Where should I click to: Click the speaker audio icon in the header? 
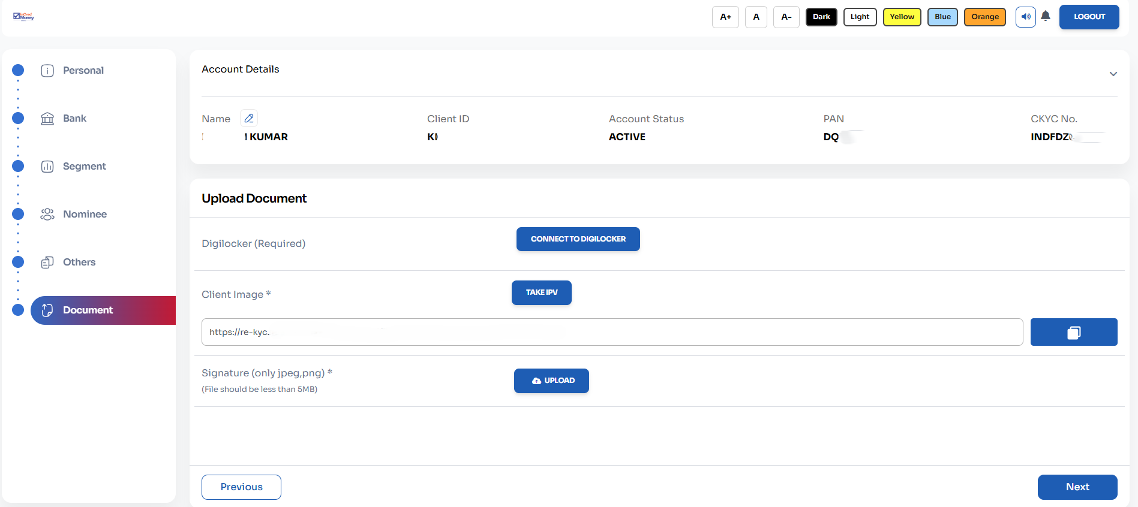coord(1025,17)
